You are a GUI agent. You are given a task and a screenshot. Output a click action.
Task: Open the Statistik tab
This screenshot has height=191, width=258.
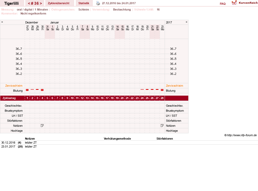pos(84,3)
